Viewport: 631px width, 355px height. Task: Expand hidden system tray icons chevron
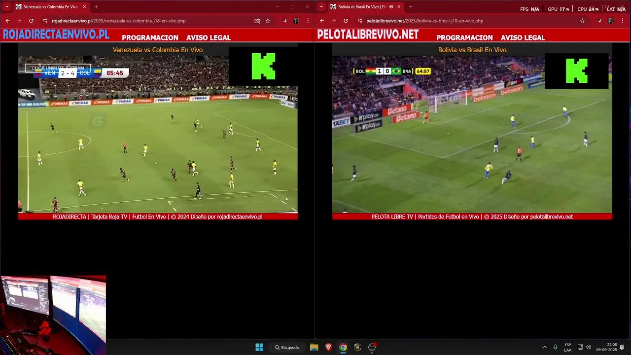(x=545, y=347)
